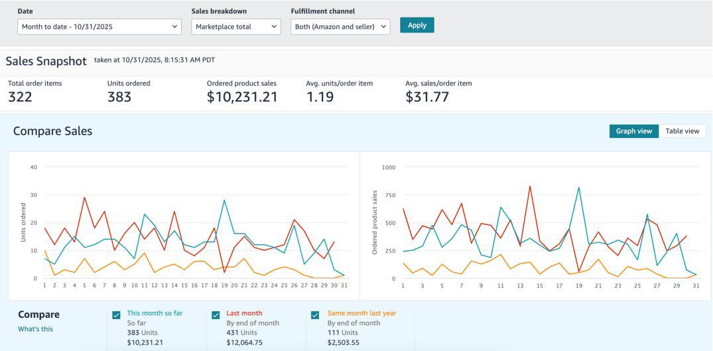Click the snapshot timestamp text
Screen dimensions: 713x351
(154, 60)
